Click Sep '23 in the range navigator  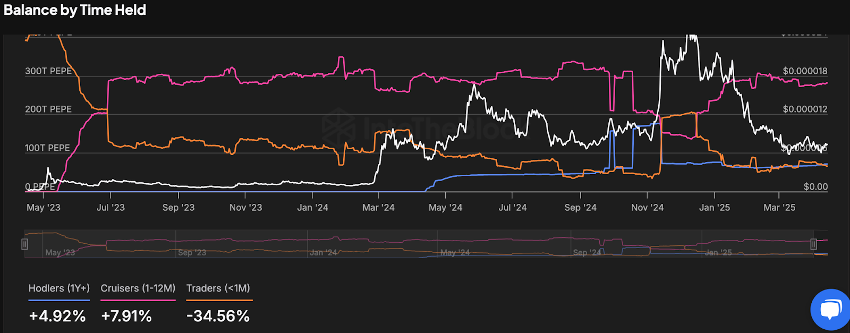click(x=192, y=253)
